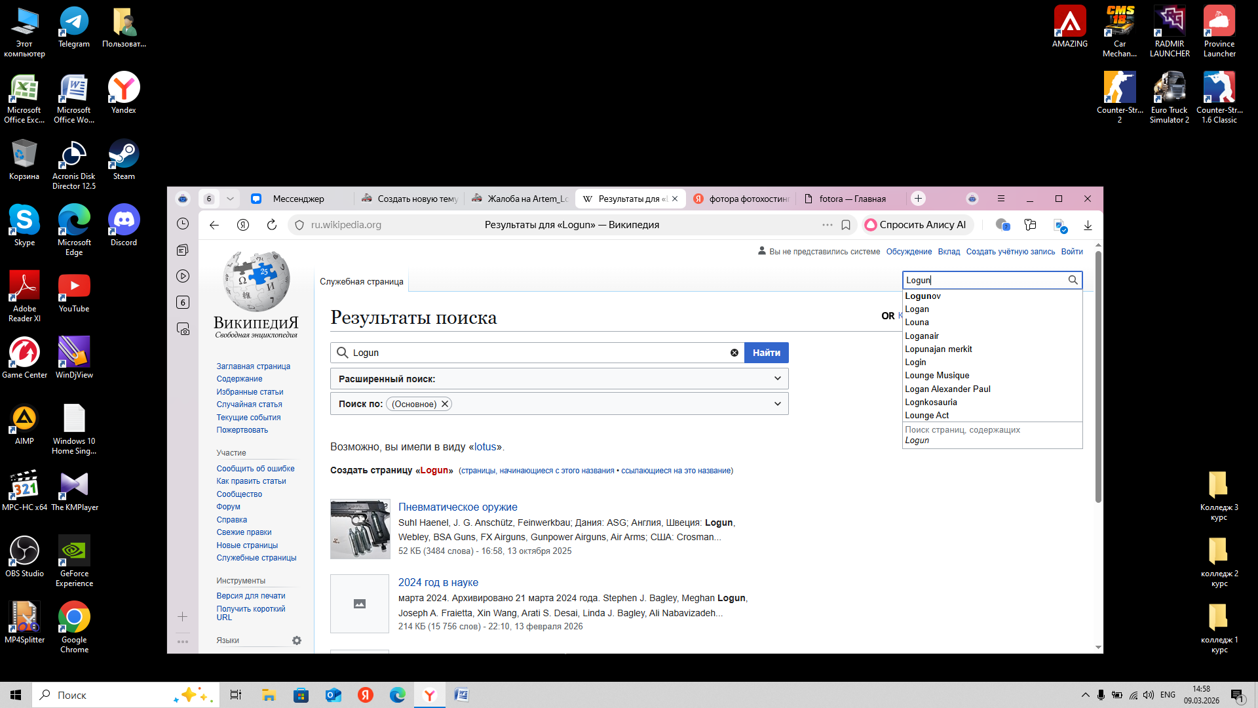Click the magnifier icon in Wikipedia search box
The image size is (1258, 708).
1073,280
